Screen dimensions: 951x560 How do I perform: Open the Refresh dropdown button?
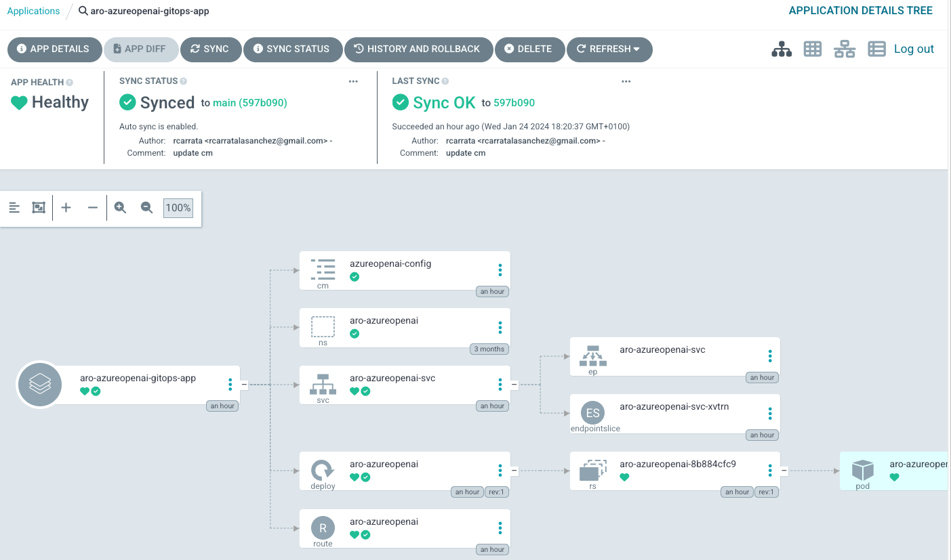(609, 49)
